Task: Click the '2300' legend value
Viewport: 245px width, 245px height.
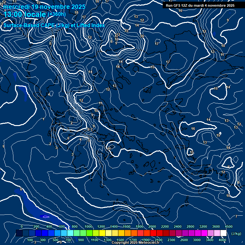Action: [x=171, y=240]
